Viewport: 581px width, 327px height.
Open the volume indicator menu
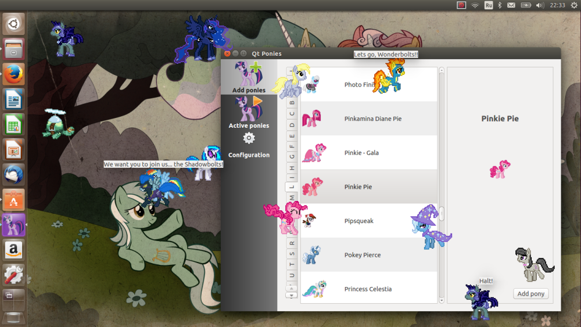click(x=540, y=5)
